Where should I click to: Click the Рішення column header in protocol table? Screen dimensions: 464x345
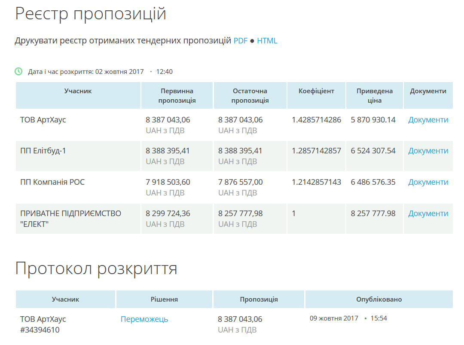[164, 299]
